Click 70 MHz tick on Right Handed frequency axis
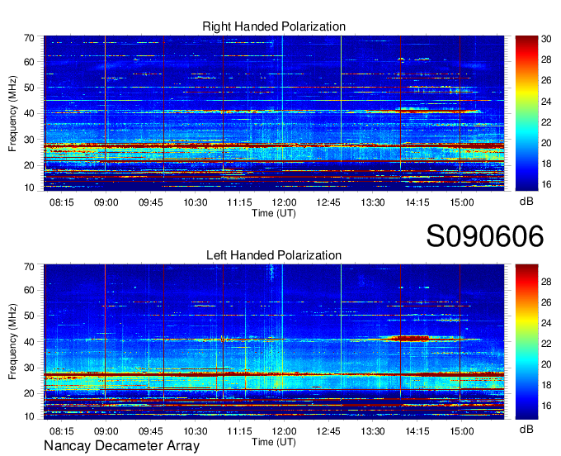 pyautogui.click(x=29, y=38)
